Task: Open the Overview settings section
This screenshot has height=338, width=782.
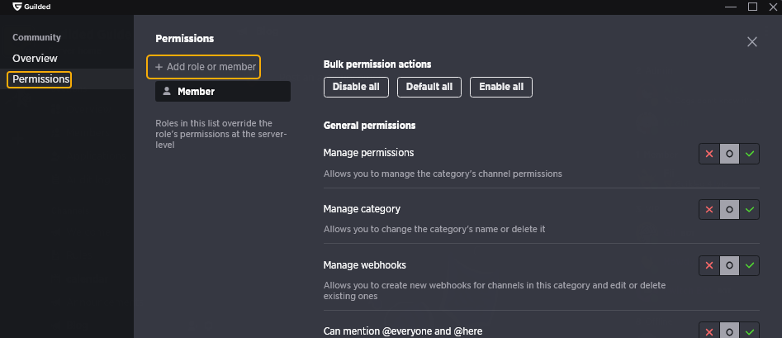Action: click(x=35, y=59)
